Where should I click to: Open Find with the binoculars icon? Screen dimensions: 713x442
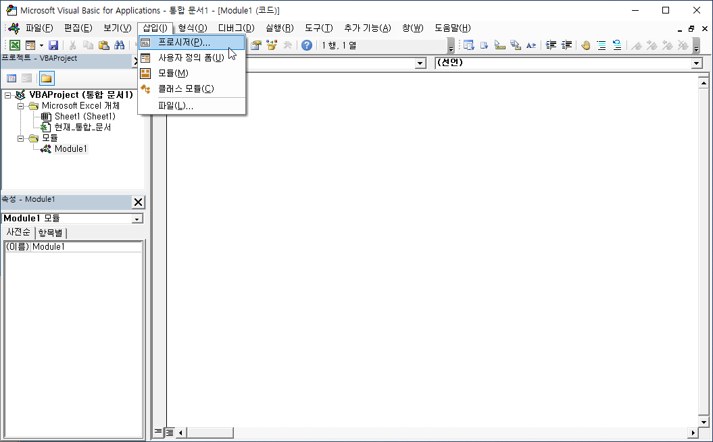coord(120,45)
